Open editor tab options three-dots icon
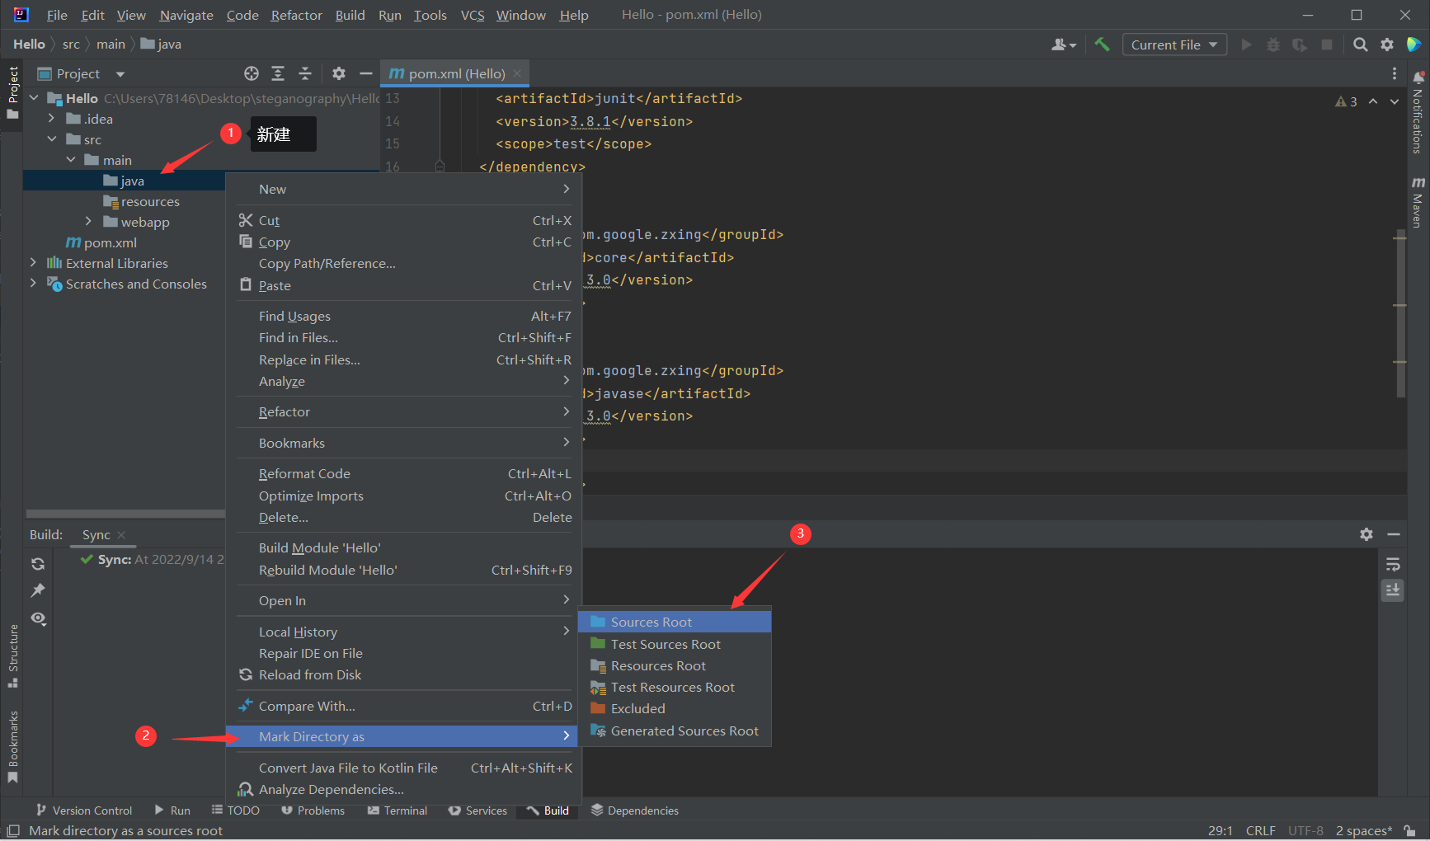The image size is (1430, 841). point(1395,73)
